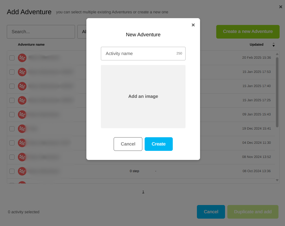This screenshot has height=226, width=285.
Task: Check the box for the 08 Oct 2024 adventure
Action: [12, 171]
